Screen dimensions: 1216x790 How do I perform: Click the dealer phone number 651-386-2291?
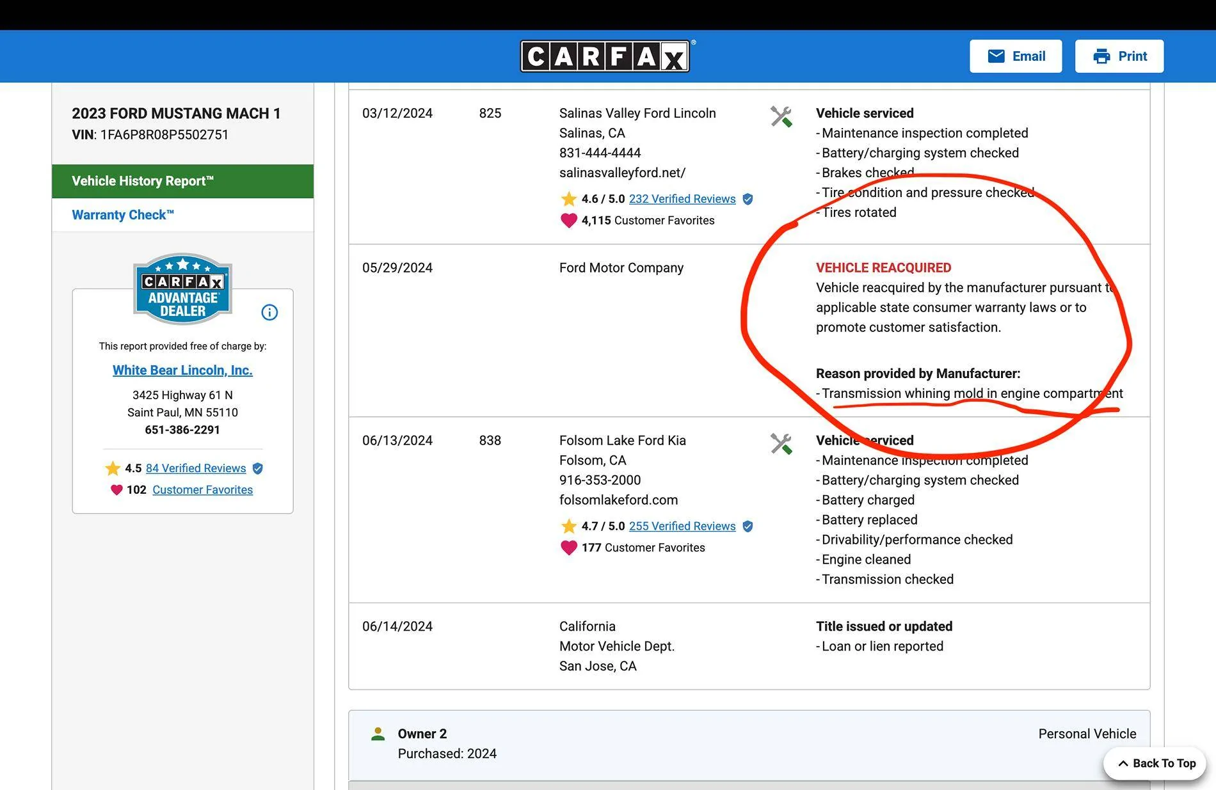(182, 430)
